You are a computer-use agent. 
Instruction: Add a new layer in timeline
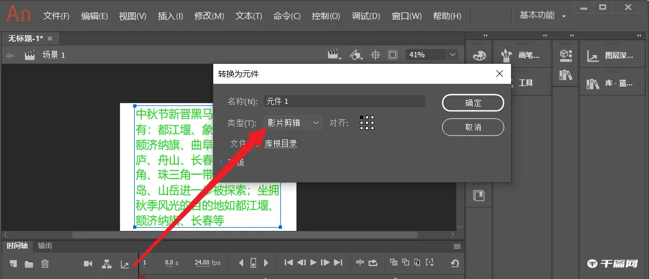(13, 263)
